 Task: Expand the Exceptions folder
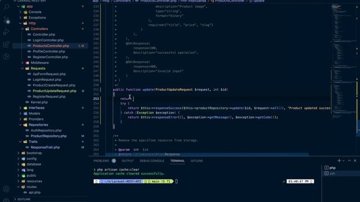(20, 17)
